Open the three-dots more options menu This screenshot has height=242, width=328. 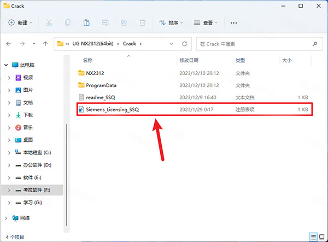[x=233, y=23]
